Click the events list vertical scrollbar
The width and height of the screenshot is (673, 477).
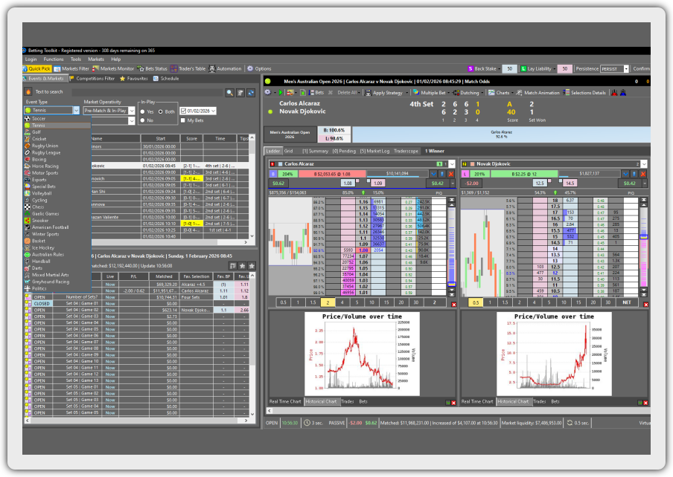(252, 186)
